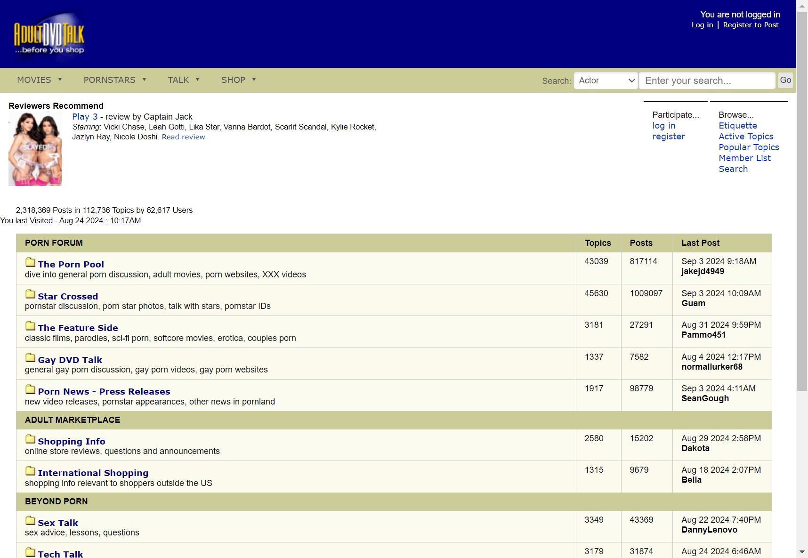Expand the SHOP navigation menu
808x558 pixels.
[238, 80]
